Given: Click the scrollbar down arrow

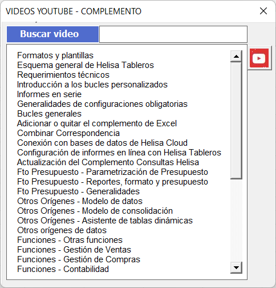Looking at the screenshot, I should (x=236, y=267).
